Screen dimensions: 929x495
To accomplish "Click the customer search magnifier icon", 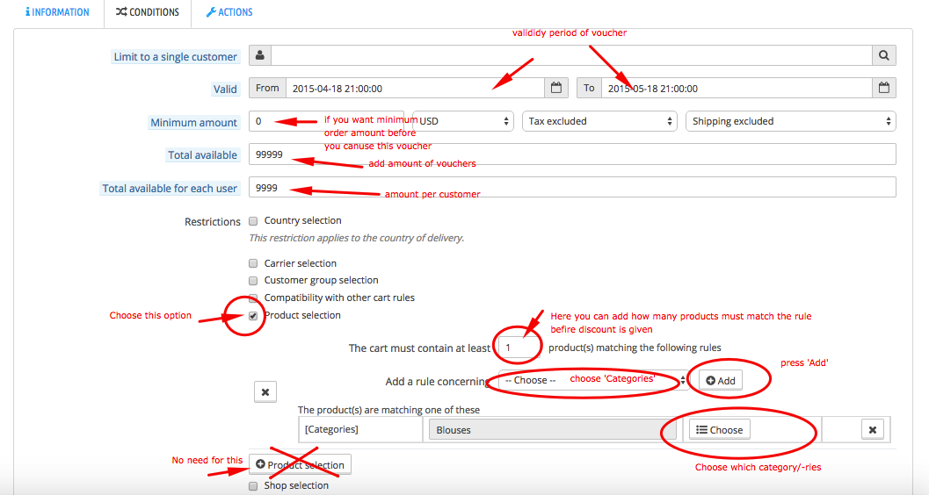I will [x=883, y=55].
